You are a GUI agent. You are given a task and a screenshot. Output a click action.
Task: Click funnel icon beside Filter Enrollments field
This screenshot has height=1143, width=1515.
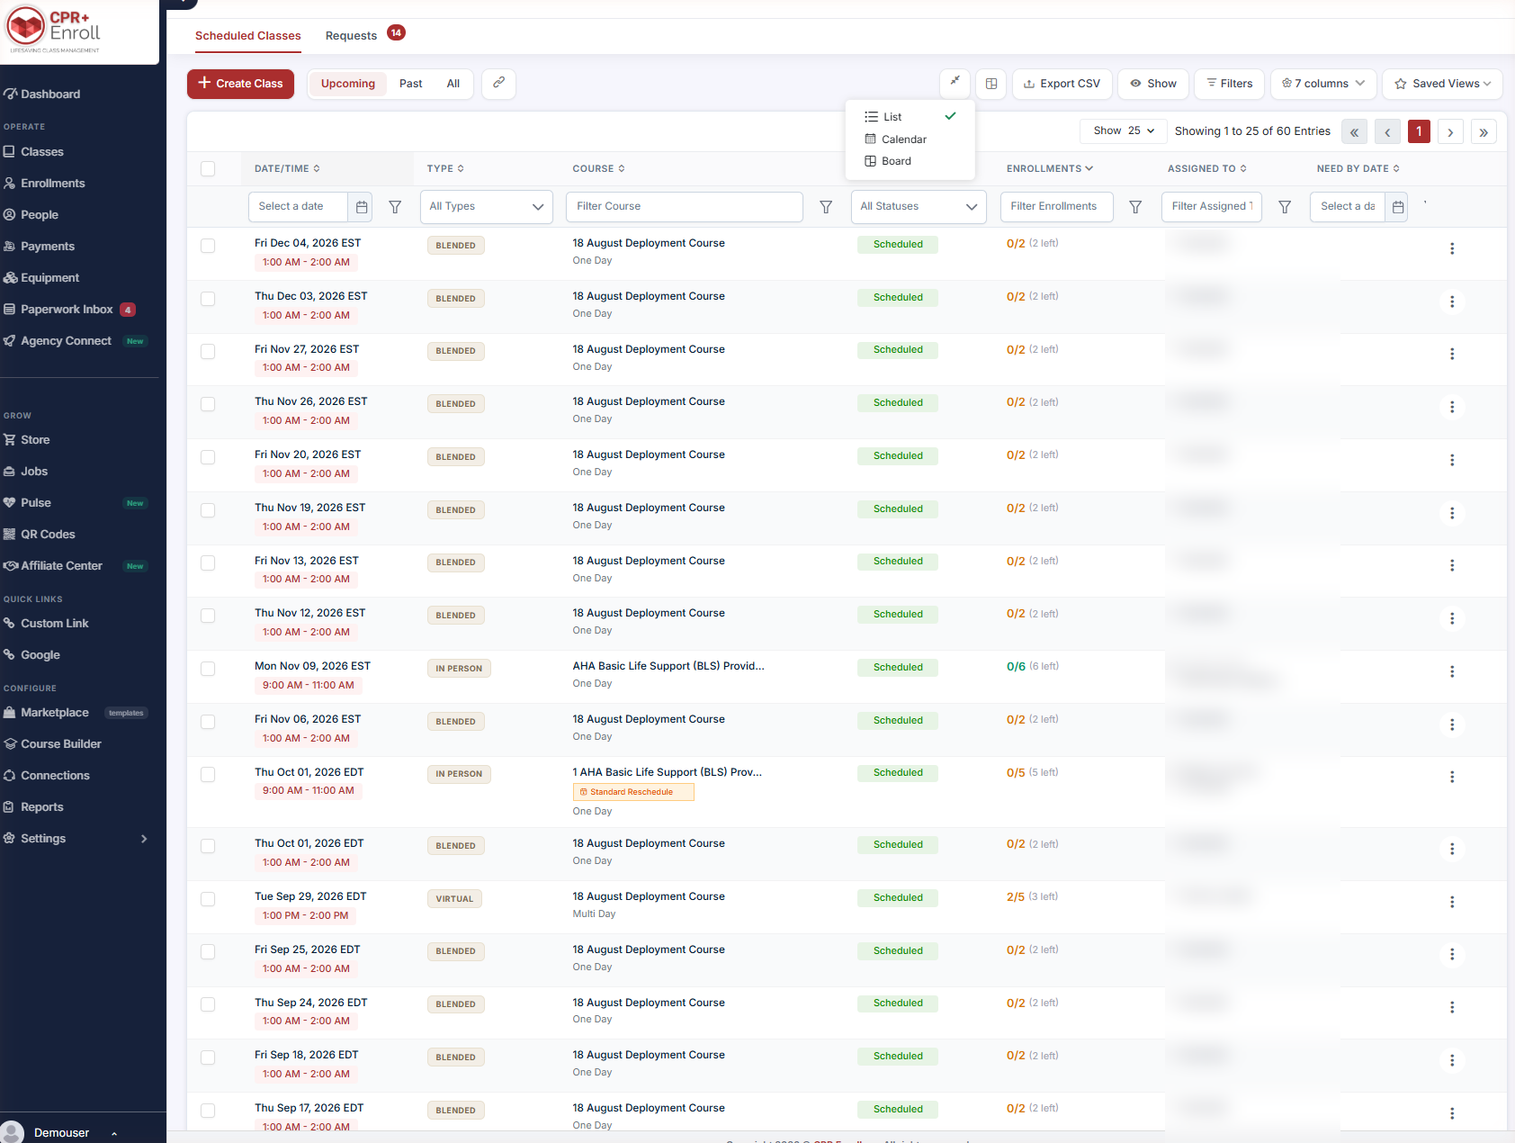[x=1135, y=207]
